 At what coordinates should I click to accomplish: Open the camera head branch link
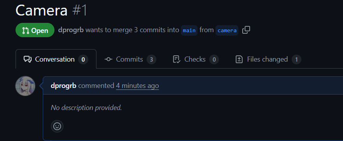pyautogui.click(x=227, y=30)
